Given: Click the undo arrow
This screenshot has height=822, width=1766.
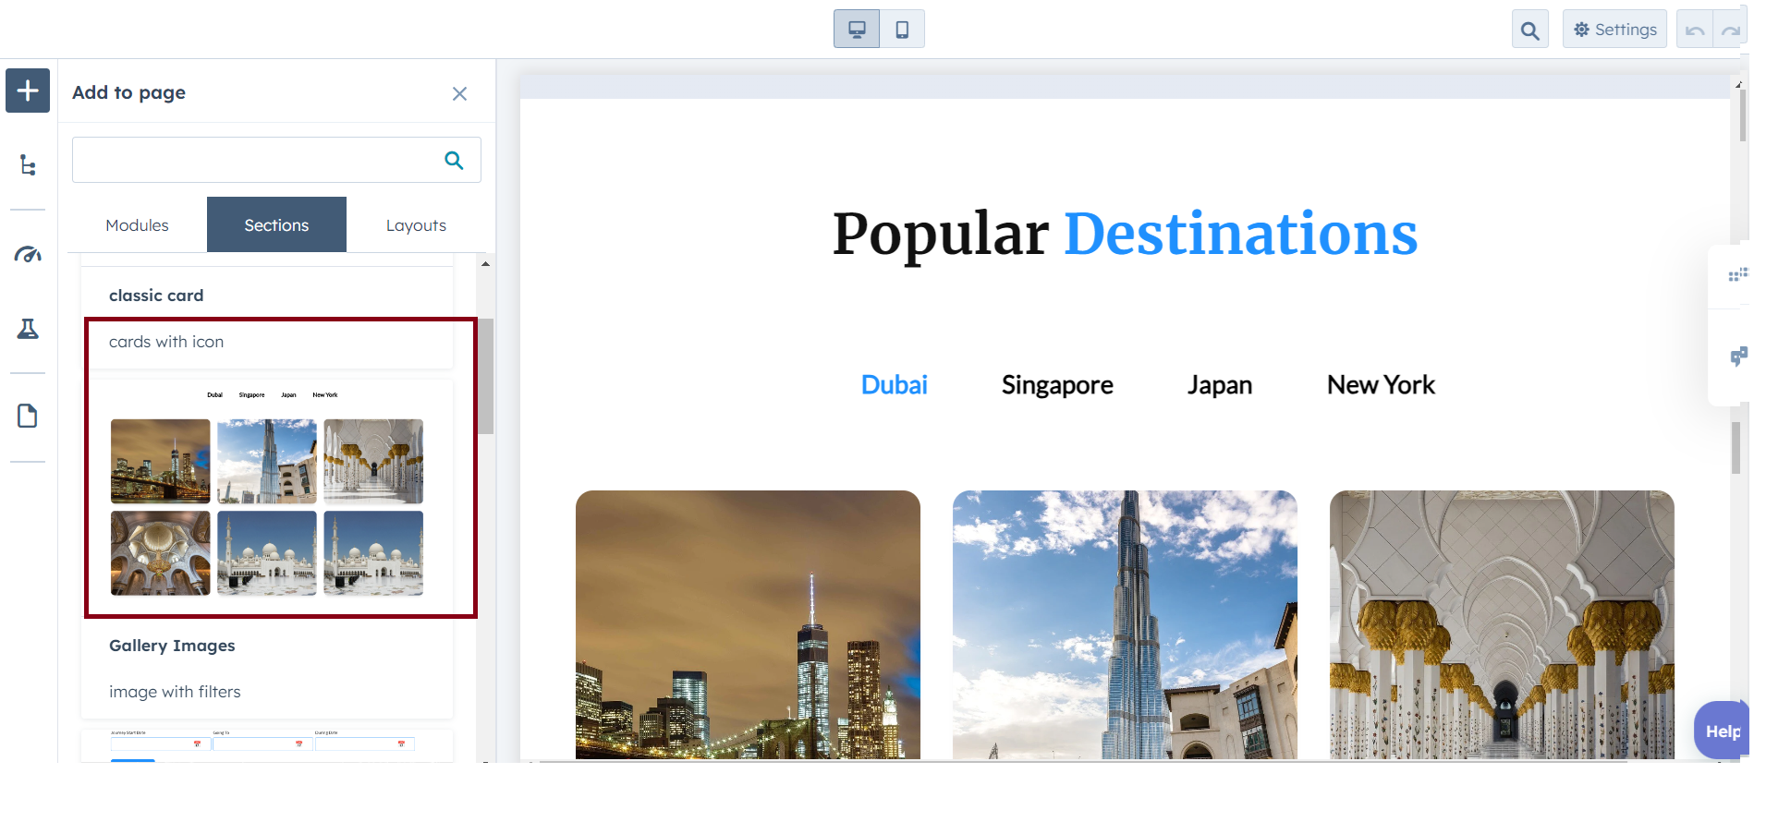Looking at the screenshot, I should pyautogui.click(x=1695, y=30).
